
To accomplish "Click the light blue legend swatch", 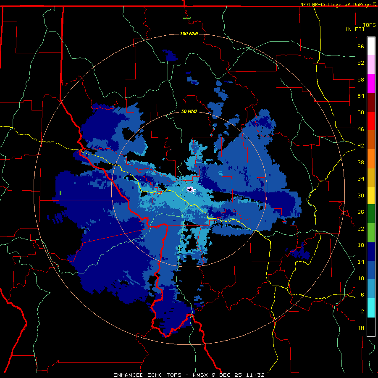I will point(371,289).
